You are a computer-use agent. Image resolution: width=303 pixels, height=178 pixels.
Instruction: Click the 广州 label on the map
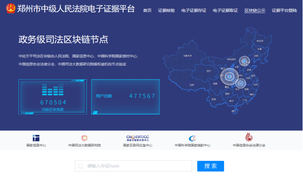pyautogui.click(x=244, y=100)
